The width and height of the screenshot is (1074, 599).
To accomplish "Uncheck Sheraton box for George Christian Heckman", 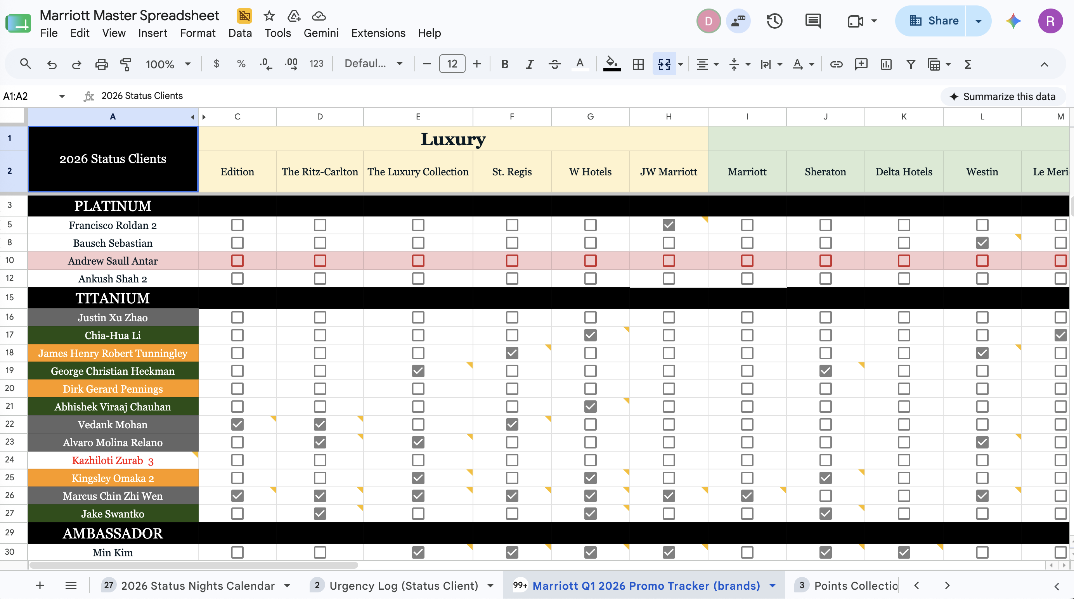I will coord(825,371).
